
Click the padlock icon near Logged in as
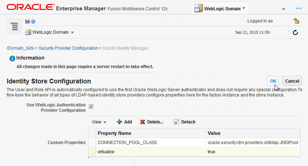[x=296, y=21]
